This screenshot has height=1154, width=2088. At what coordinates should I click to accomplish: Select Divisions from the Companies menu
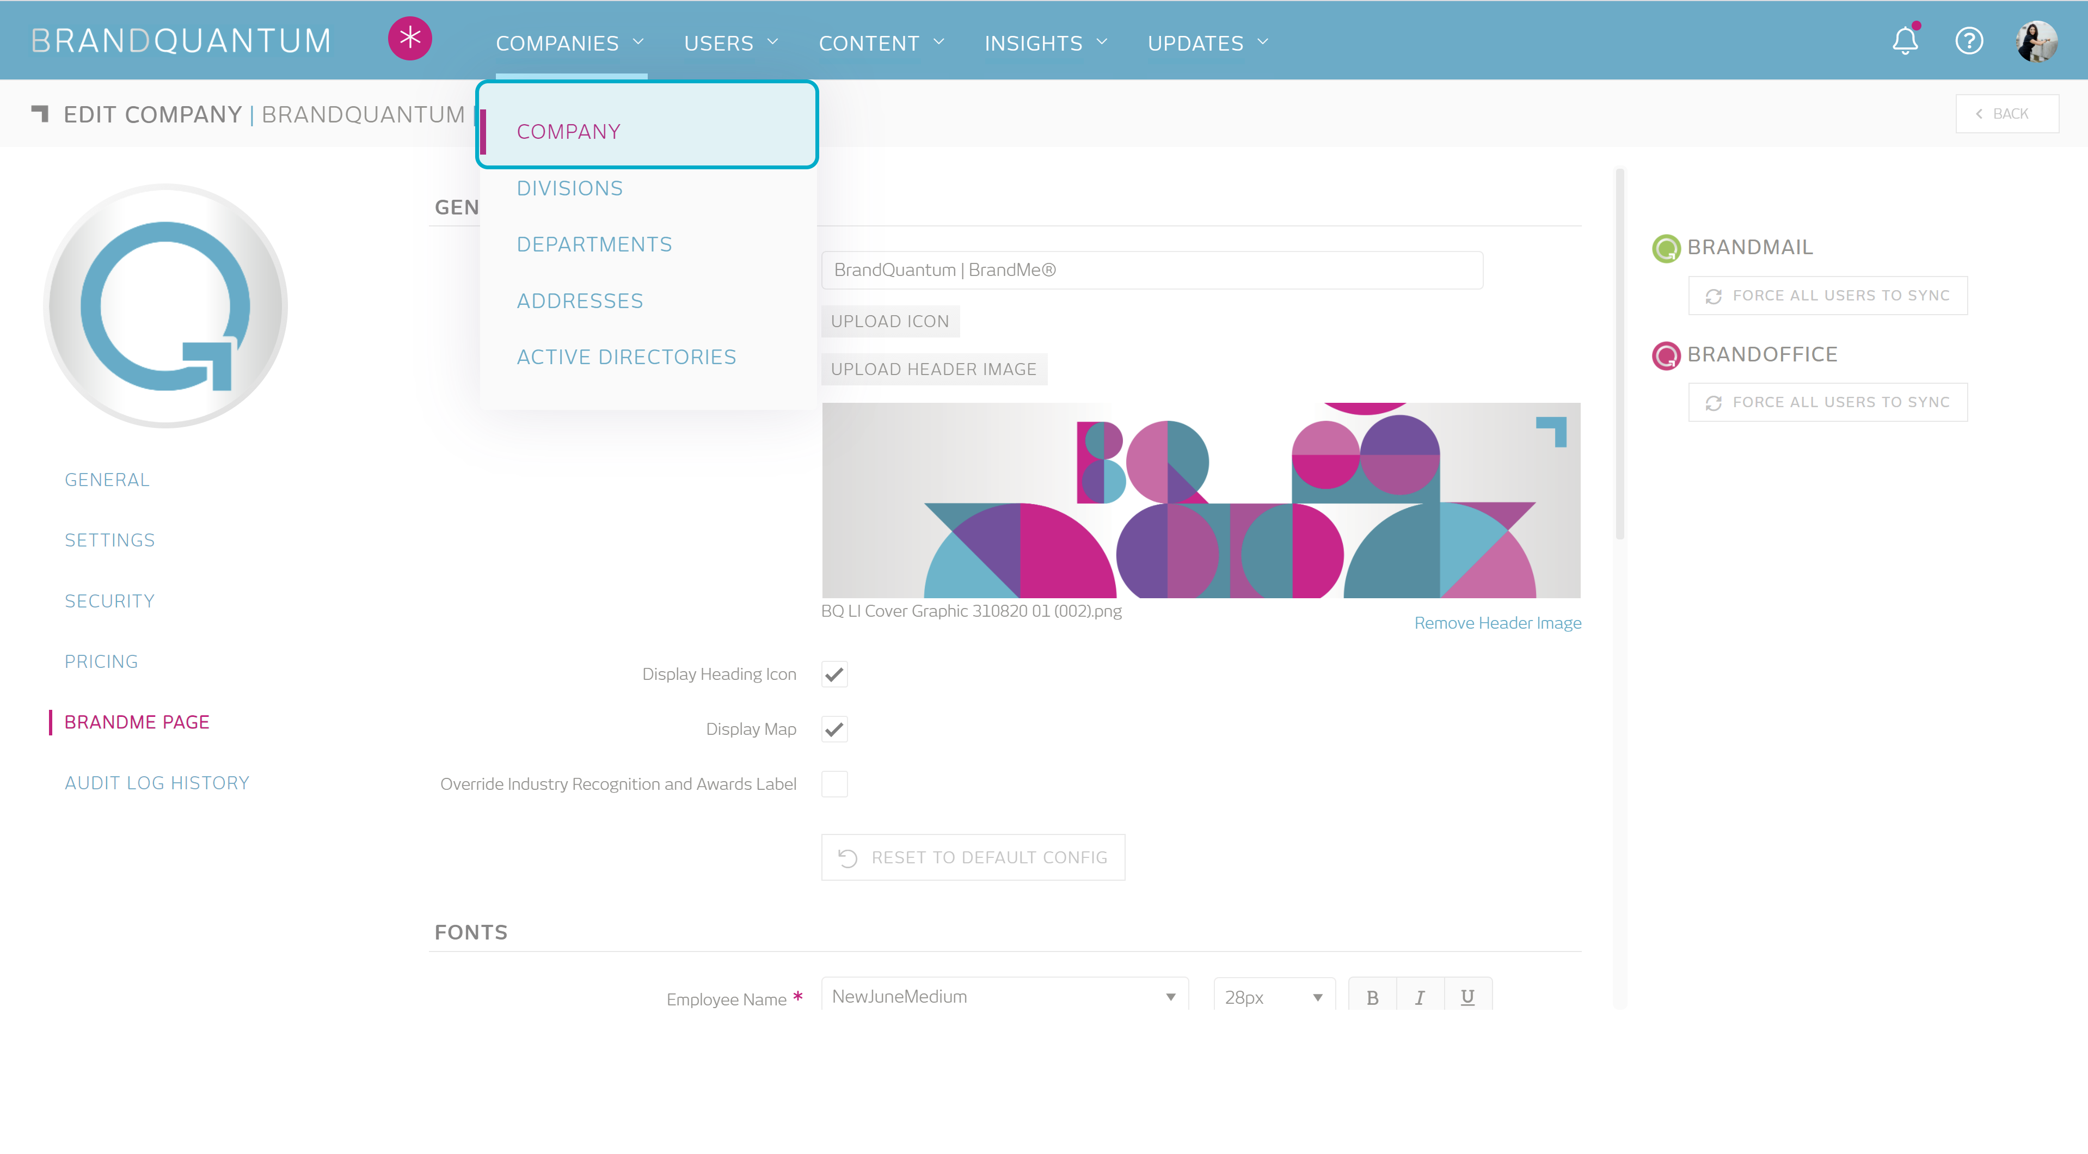(x=570, y=188)
